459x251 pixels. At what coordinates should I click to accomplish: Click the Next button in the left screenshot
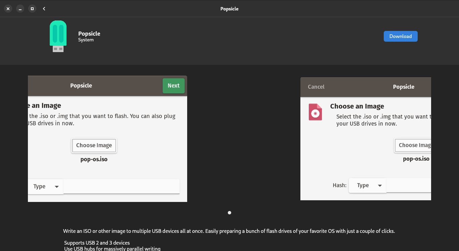[x=173, y=86]
